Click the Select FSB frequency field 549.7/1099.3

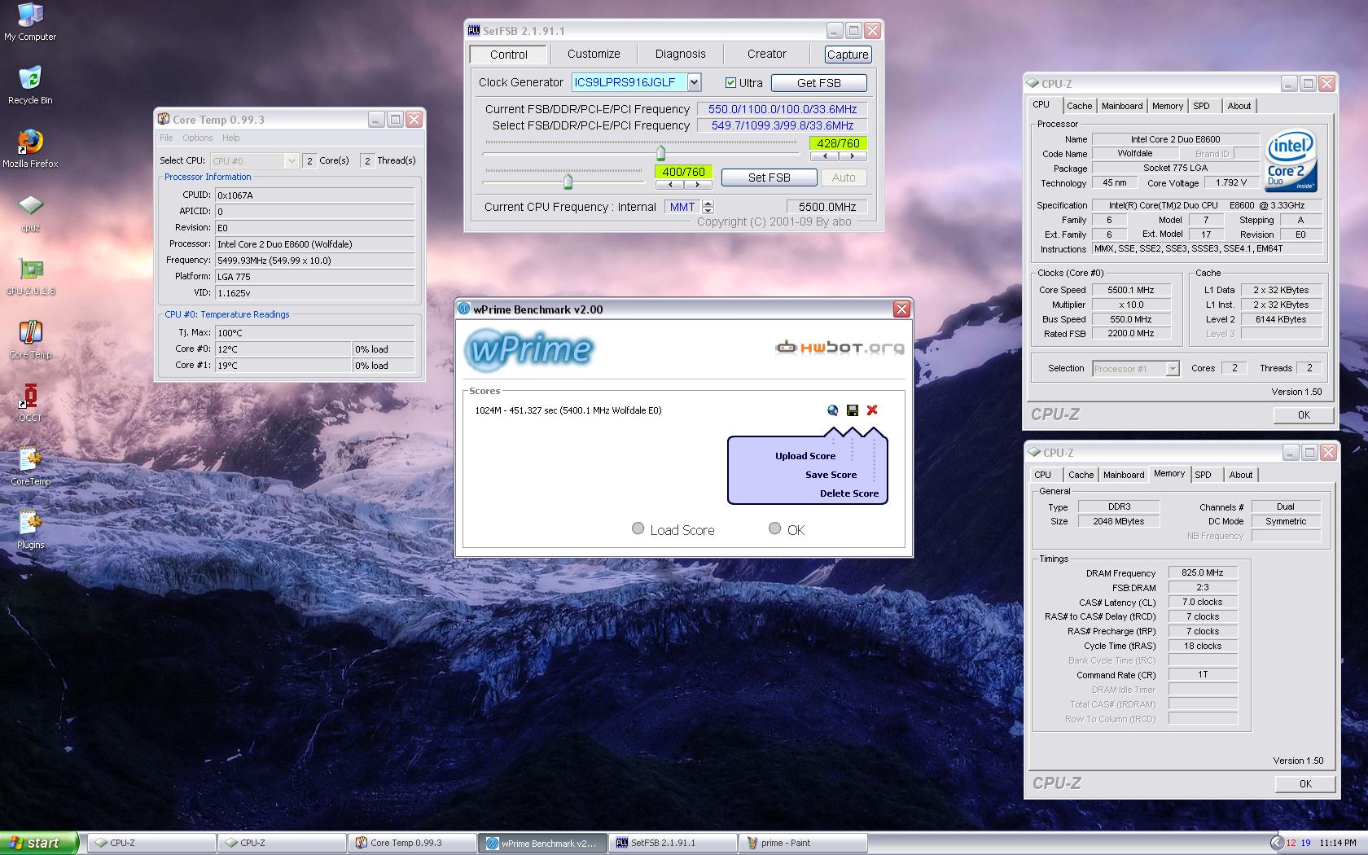tap(782, 125)
